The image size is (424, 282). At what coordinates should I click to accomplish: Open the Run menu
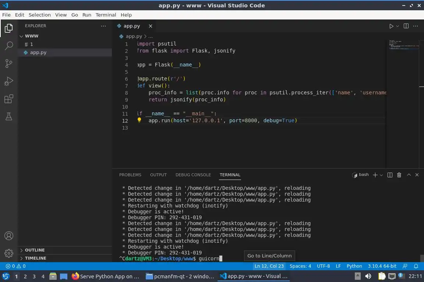coord(86,15)
